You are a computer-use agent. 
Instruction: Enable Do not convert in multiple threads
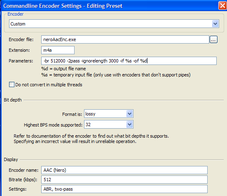pyautogui.click(x=12, y=85)
